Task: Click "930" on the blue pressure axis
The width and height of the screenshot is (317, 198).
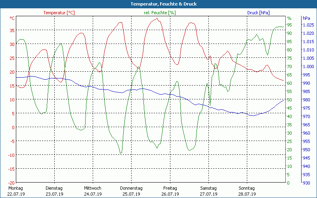Action: pos(306,183)
